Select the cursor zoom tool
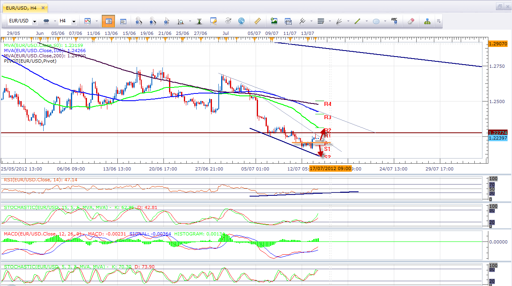This screenshot has width=512, height=286. [x=166, y=21]
